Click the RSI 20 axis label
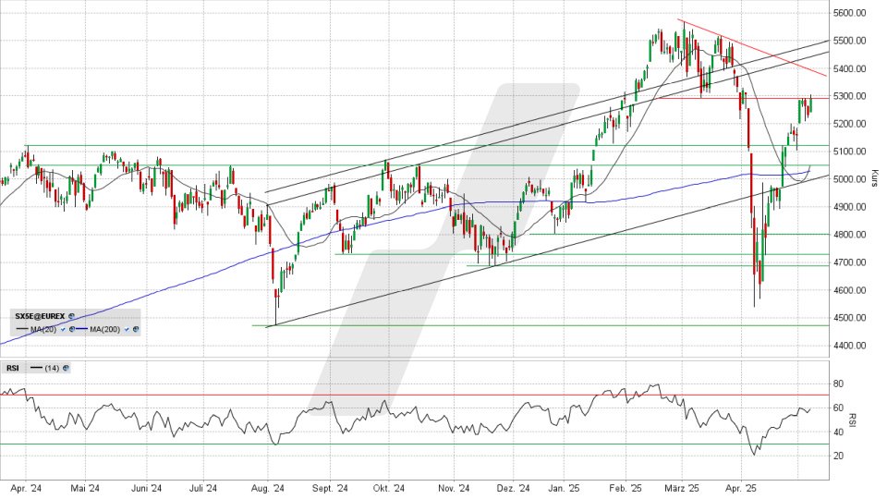This screenshot has width=887, height=499. tap(838, 456)
